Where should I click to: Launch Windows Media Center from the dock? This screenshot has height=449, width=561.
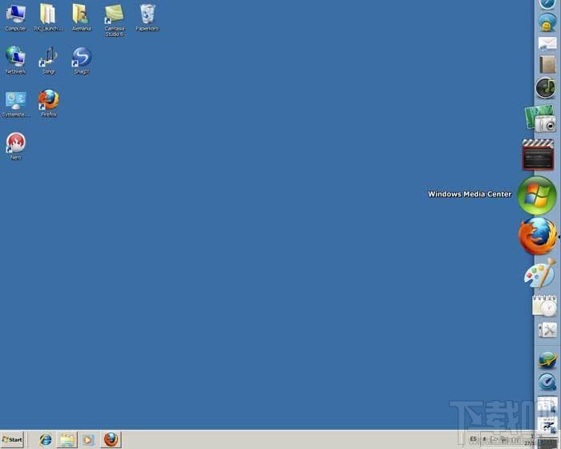[537, 195]
